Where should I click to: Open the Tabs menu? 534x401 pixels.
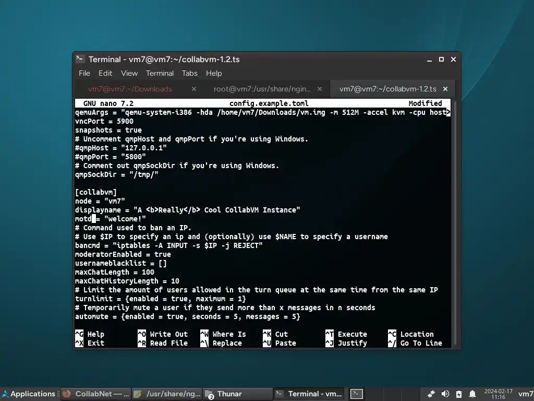click(189, 73)
